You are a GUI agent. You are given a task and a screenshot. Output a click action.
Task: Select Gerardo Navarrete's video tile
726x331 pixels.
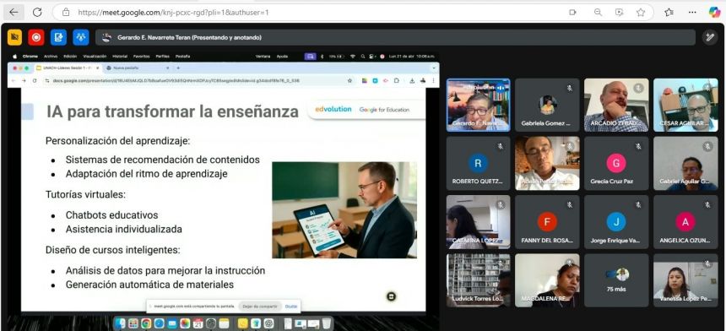(479, 105)
